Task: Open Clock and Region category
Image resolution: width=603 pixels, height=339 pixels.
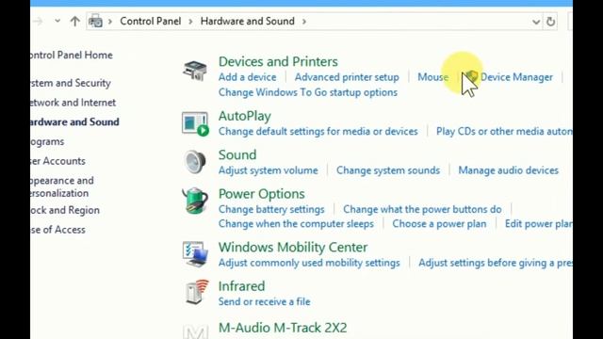Action: 65,210
